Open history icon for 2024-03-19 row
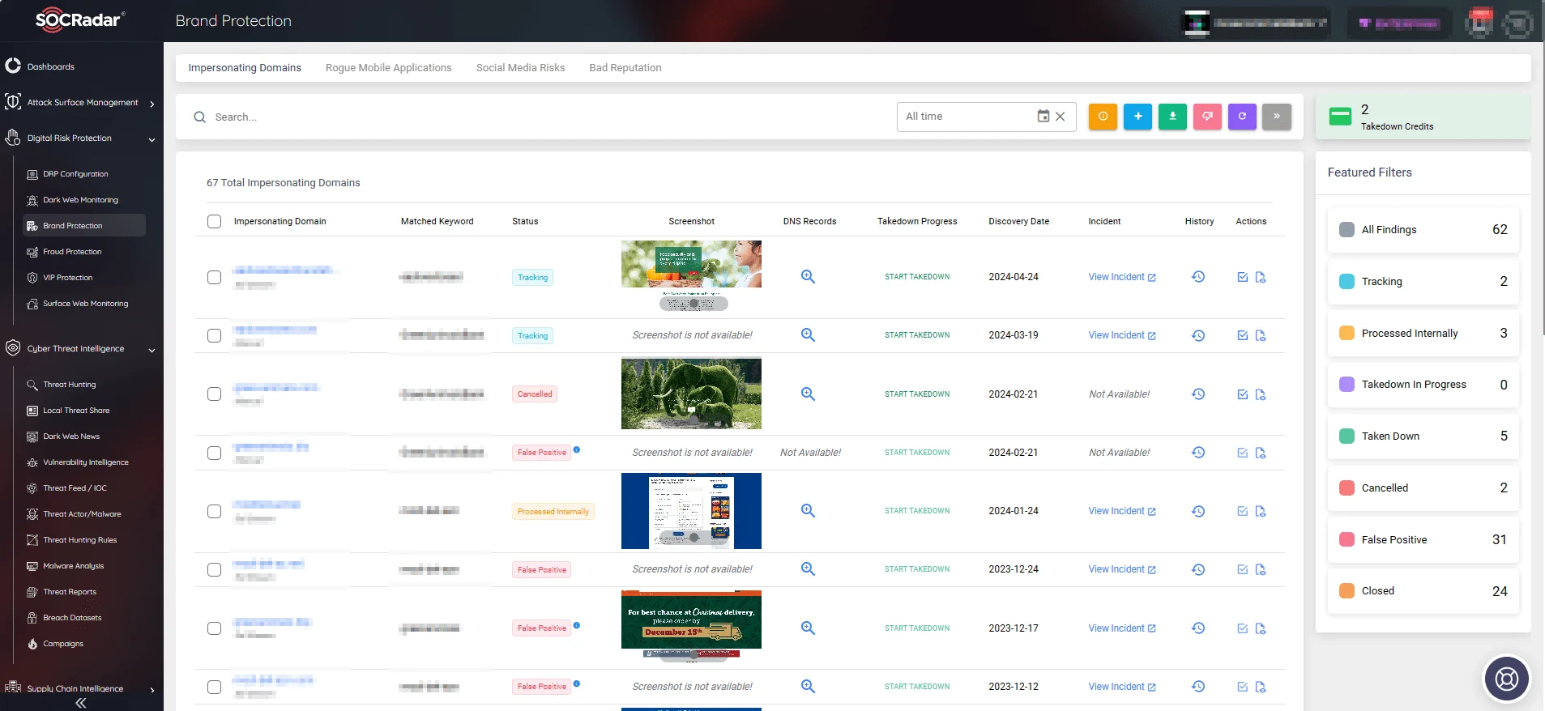This screenshot has height=711, width=1545. coord(1198,335)
